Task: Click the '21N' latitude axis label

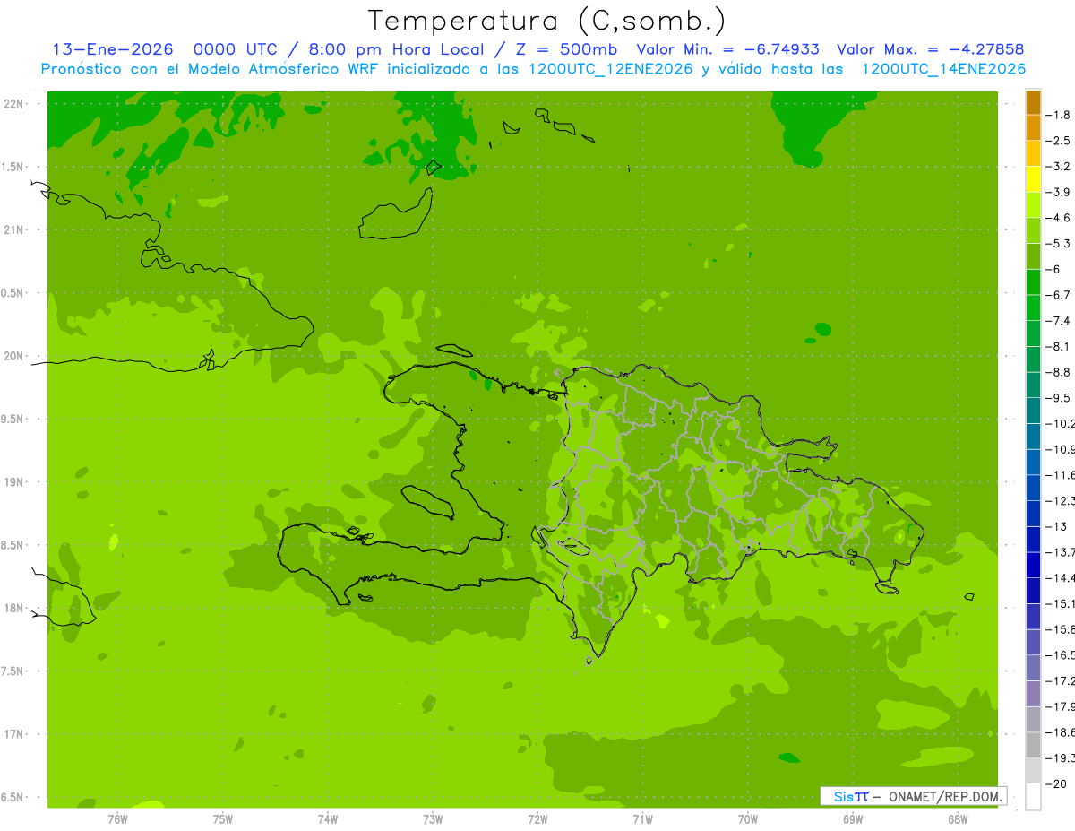Action: point(15,229)
